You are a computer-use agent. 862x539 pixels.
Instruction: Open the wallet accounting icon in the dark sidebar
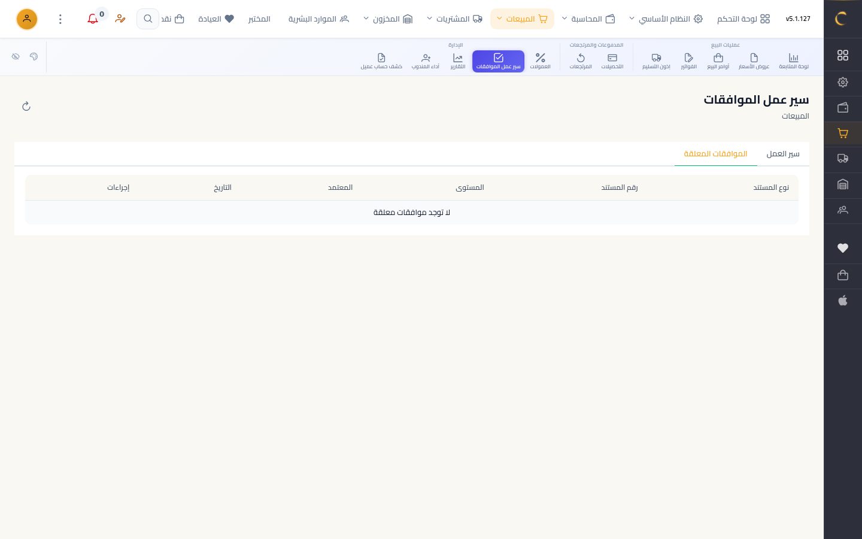[x=843, y=108]
